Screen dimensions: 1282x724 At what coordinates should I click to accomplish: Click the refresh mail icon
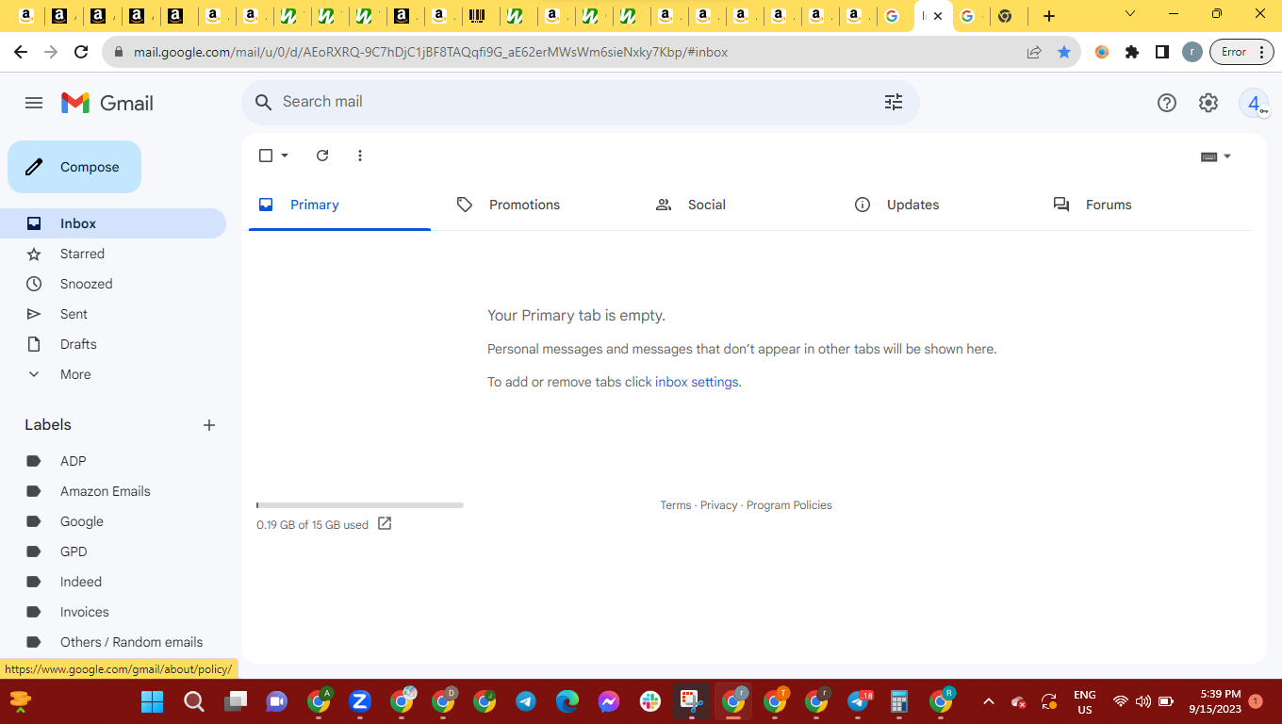322,156
